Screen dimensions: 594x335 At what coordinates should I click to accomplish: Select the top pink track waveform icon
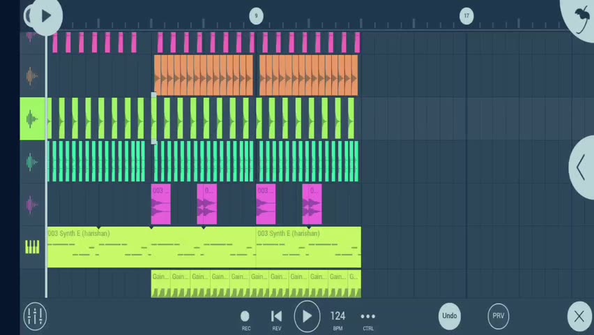click(31, 36)
